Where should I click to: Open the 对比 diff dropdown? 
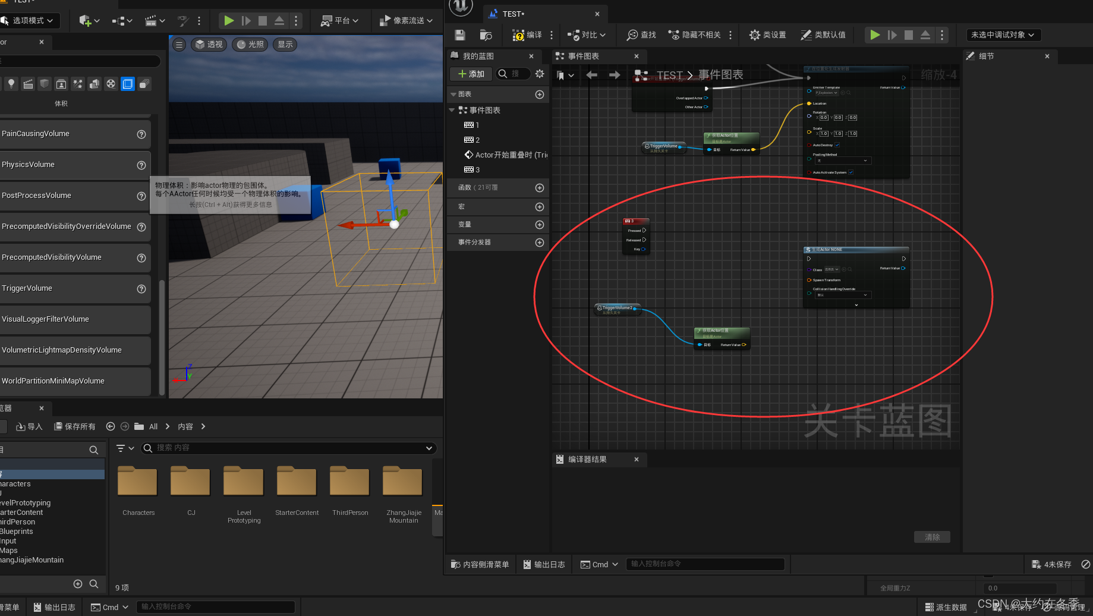click(x=587, y=35)
